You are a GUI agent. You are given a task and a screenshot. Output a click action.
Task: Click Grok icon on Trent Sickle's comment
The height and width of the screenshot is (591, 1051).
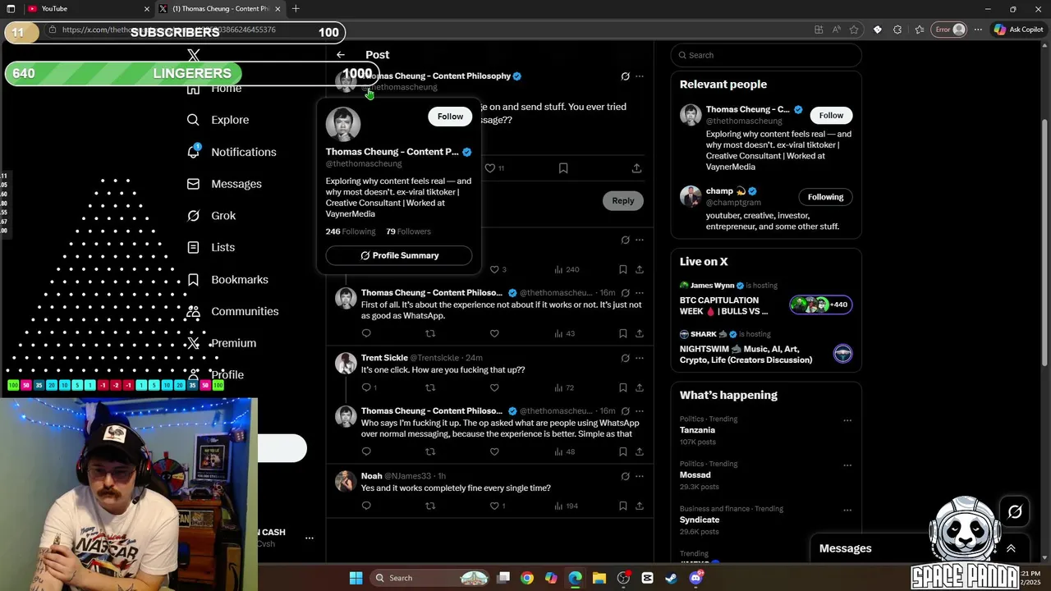pos(625,358)
